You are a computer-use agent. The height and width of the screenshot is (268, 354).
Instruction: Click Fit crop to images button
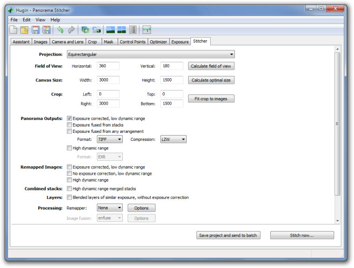point(211,99)
